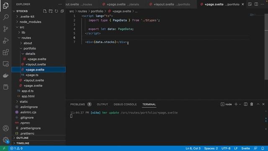
Task: Change end of line via LF
Action: 236,148
